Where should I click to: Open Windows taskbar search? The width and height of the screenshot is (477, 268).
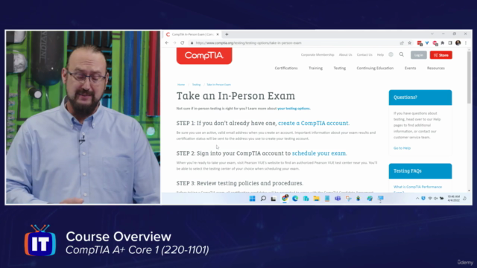point(263,199)
